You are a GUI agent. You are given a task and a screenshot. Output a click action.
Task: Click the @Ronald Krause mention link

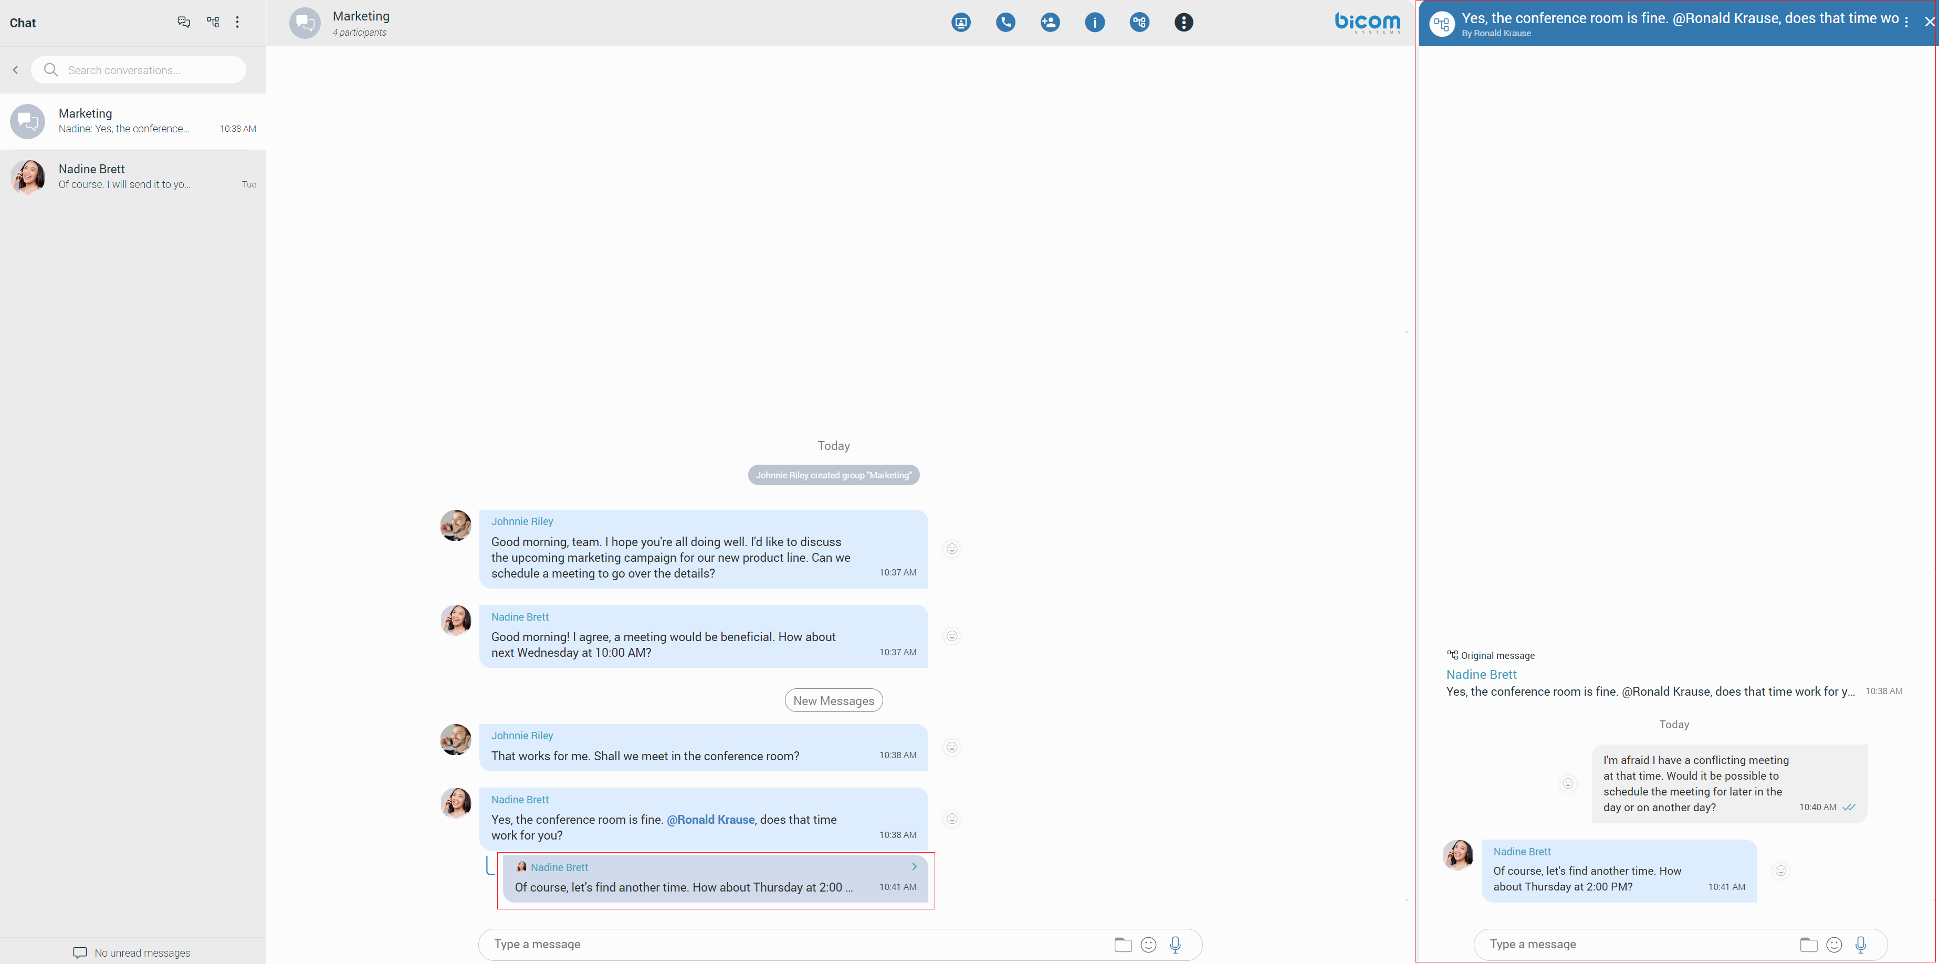tap(710, 820)
